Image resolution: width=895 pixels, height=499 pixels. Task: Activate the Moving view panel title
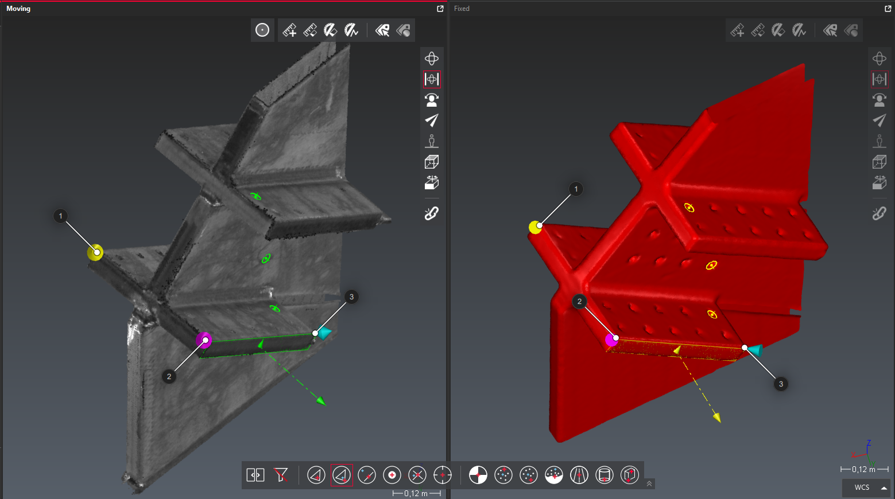click(18, 9)
